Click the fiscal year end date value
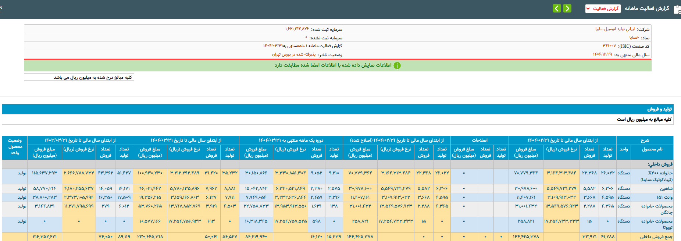The image size is (681, 241). click(x=602, y=54)
